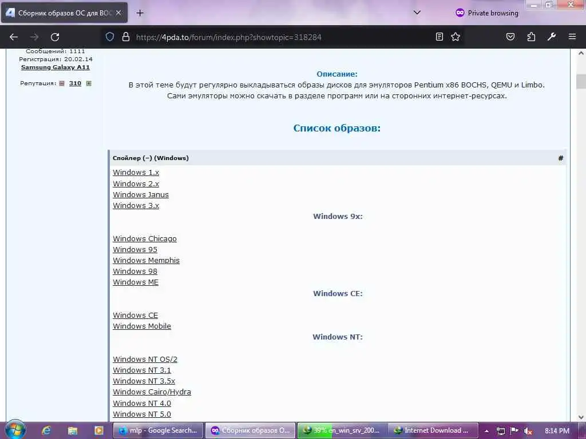The width and height of the screenshot is (586, 439).
Task: Click the Windows NT: section heading
Action: (x=338, y=337)
